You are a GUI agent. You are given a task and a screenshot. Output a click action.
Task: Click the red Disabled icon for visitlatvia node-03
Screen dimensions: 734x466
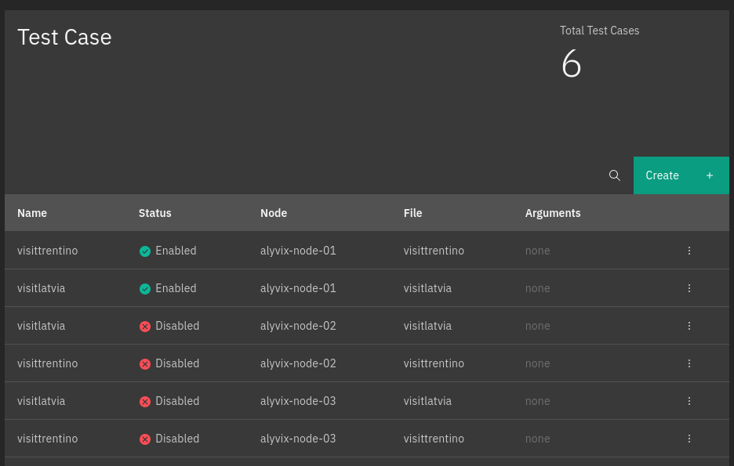[x=145, y=402]
